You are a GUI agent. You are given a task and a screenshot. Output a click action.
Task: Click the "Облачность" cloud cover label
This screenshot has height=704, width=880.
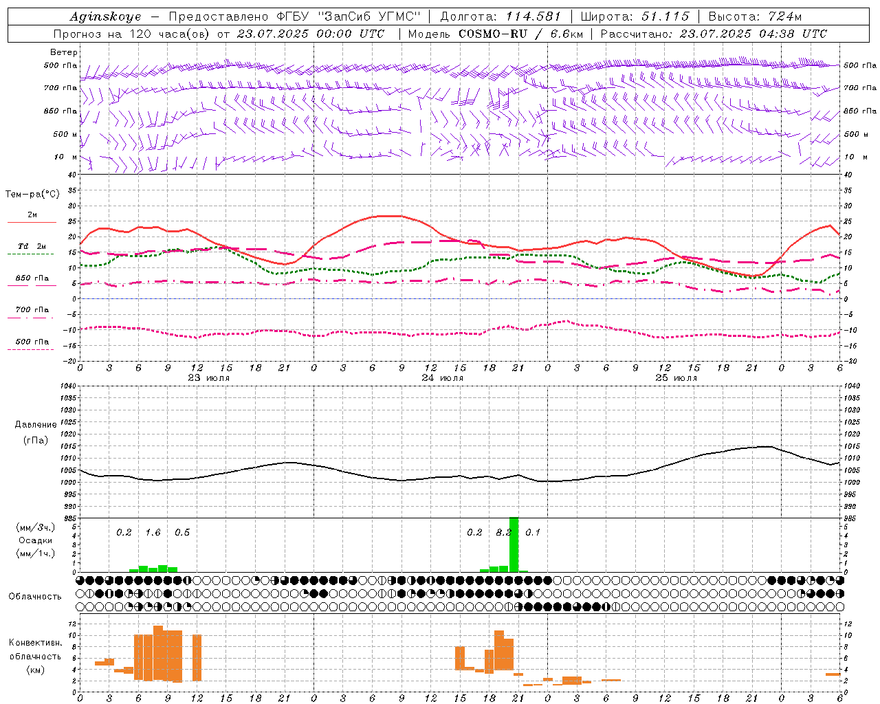[35, 597]
